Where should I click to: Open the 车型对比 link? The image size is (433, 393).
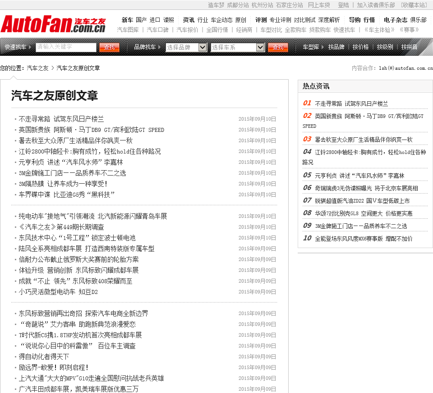click(271, 30)
